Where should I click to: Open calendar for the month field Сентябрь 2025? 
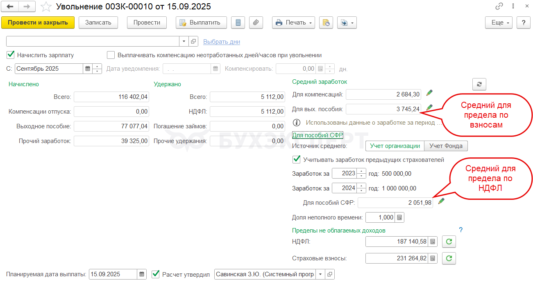88,69
